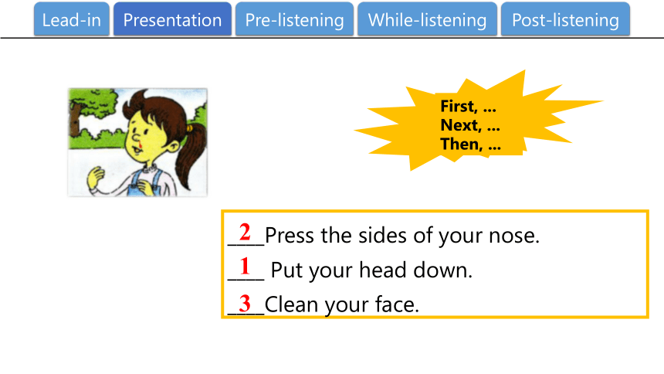The width and height of the screenshot is (664, 374).
Task: Select the Pre-listening tab
Action: (294, 19)
